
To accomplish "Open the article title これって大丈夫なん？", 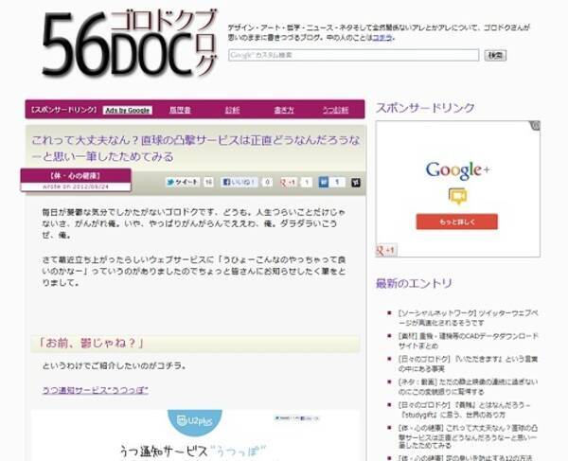I will tap(196, 149).
